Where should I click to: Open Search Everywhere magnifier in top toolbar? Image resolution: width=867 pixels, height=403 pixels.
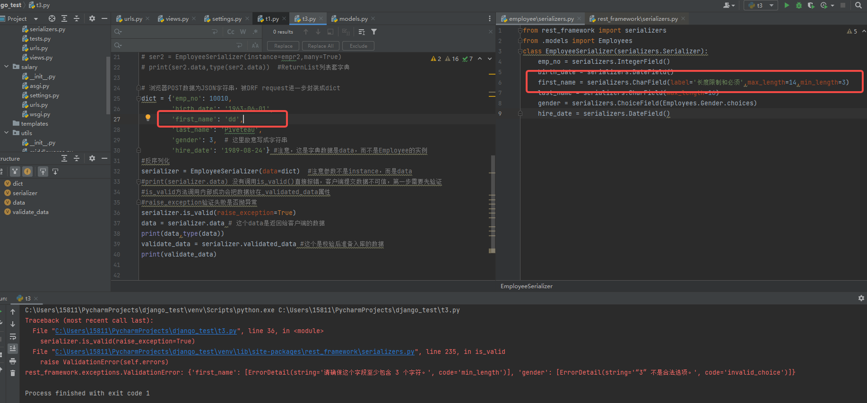tap(858, 5)
